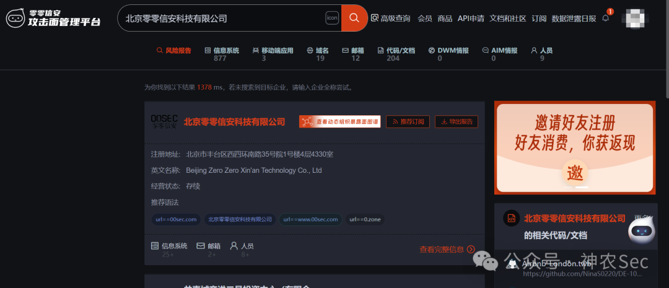Click 查看完整信息 link

tap(447, 250)
